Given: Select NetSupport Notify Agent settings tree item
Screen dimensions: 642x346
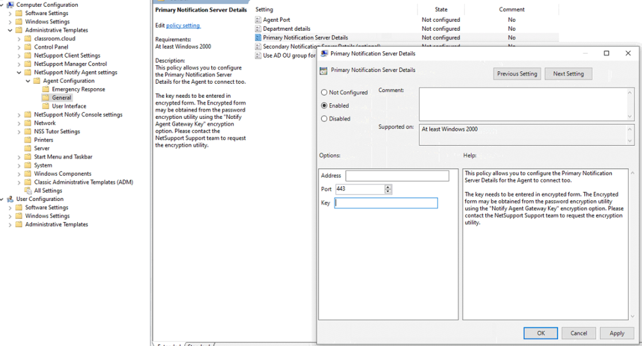Looking at the screenshot, I should coord(76,73).
